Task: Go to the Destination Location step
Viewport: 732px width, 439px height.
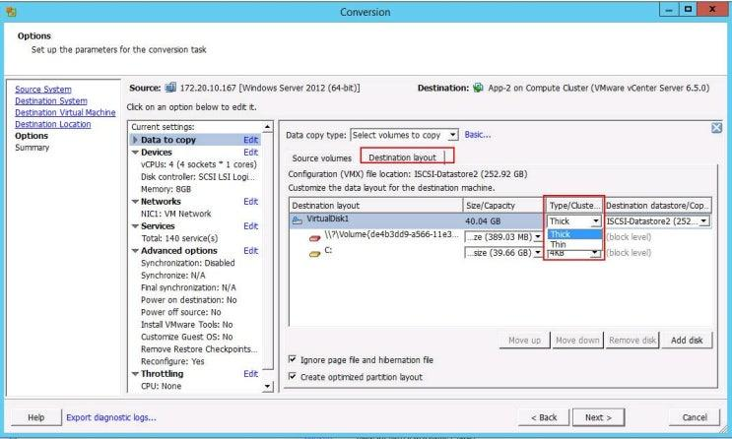Action: (53, 124)
